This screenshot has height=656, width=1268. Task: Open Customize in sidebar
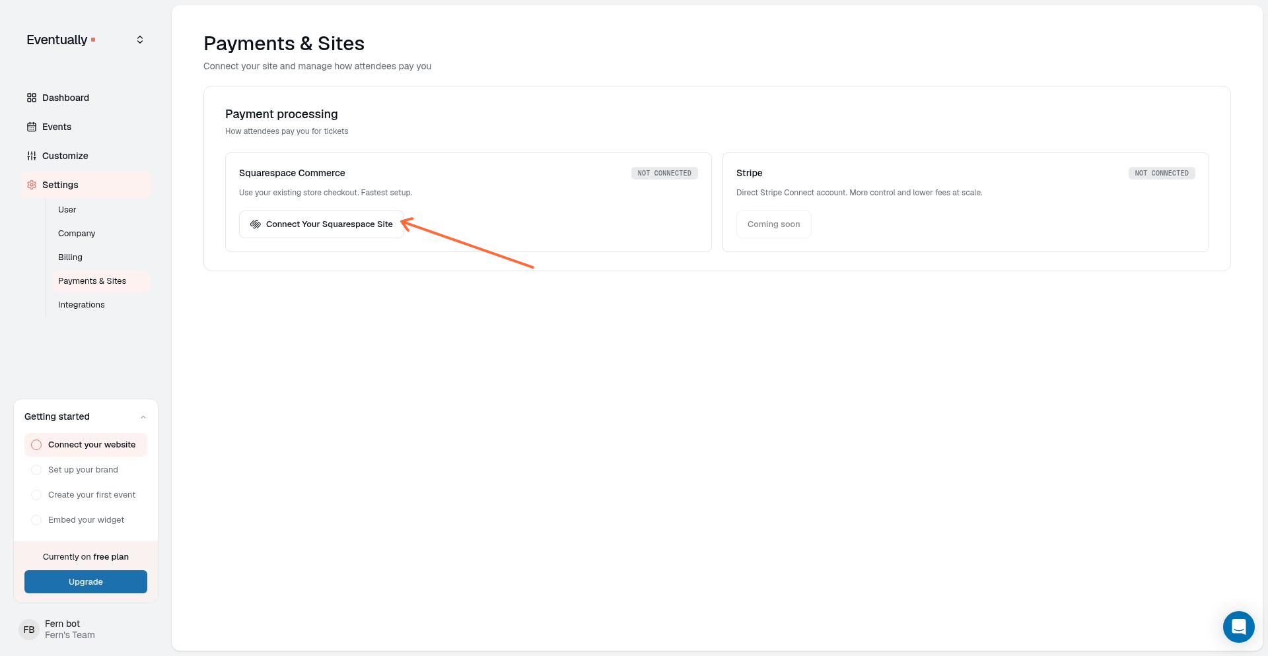click(86, 156)
